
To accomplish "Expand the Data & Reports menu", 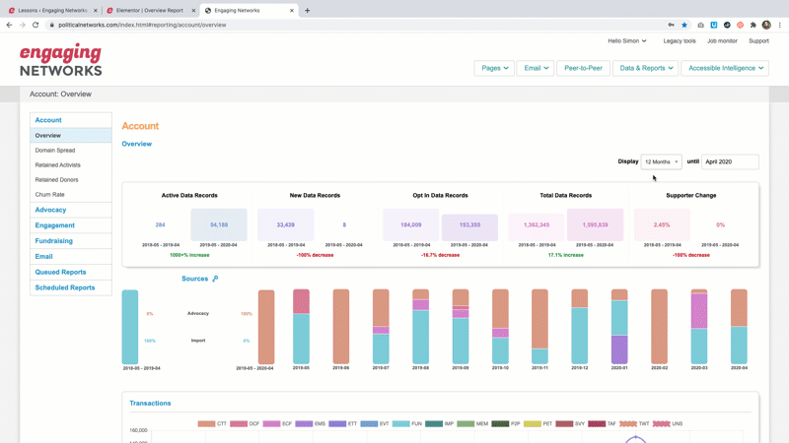I will [x=645, y=68].
